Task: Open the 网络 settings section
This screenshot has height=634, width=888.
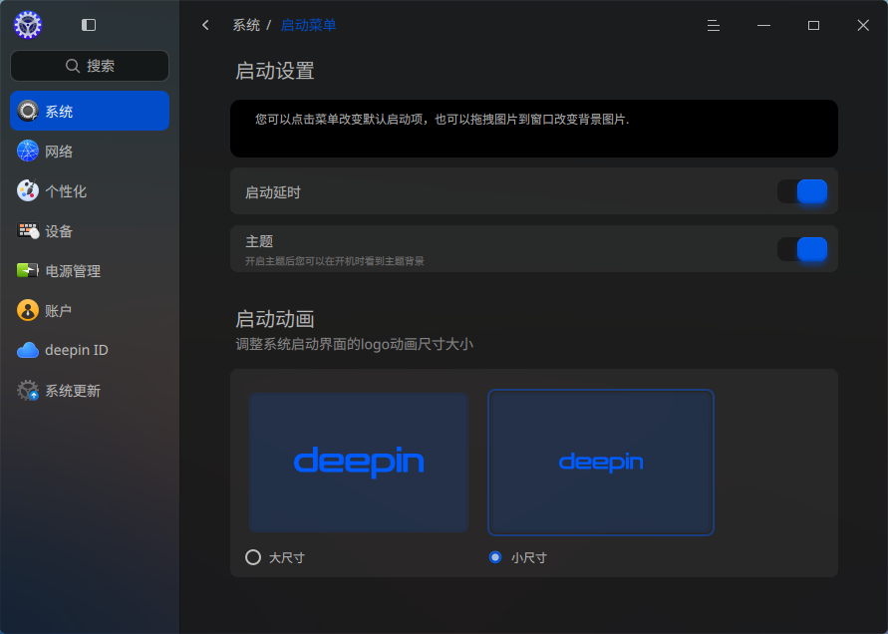Action: point(90,152)
